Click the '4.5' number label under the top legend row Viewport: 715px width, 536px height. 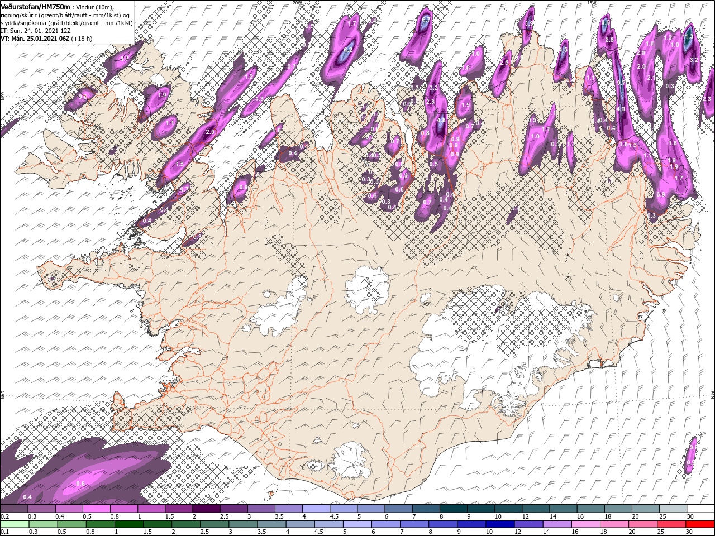pyautogui.click(x=334, y=516)
